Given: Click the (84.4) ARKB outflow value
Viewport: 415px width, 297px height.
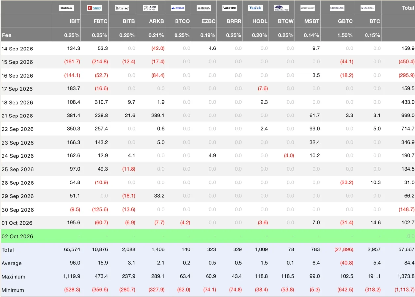Looking at the screenshot, I should point(158,75).
